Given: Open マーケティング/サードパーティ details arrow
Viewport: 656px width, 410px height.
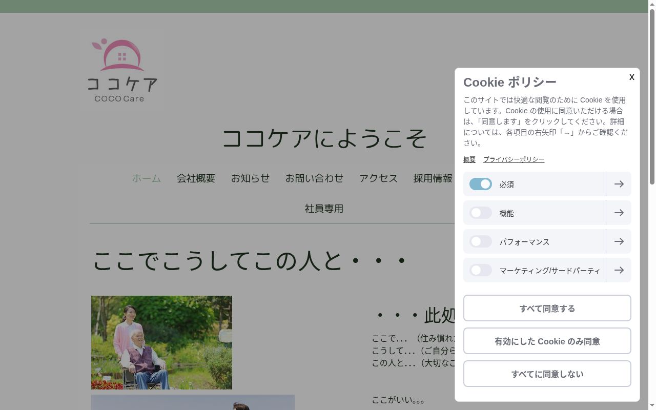Looking at the screenshot, I should point(619,270).
